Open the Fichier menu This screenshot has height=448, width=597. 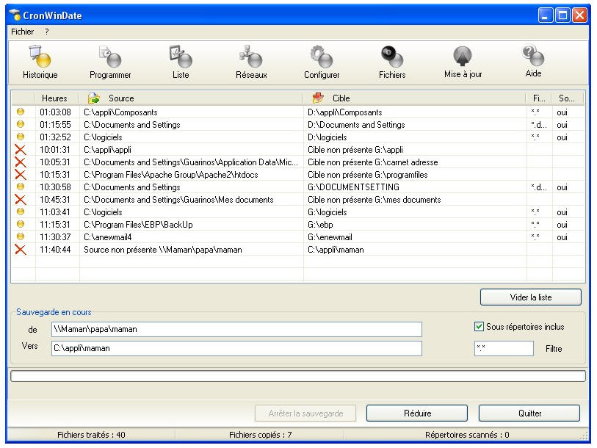tap(22, 32)
